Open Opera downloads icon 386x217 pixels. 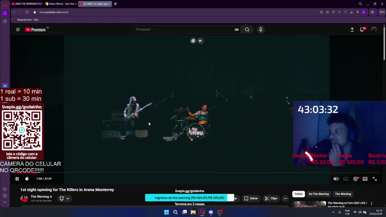tap(352, 12)
